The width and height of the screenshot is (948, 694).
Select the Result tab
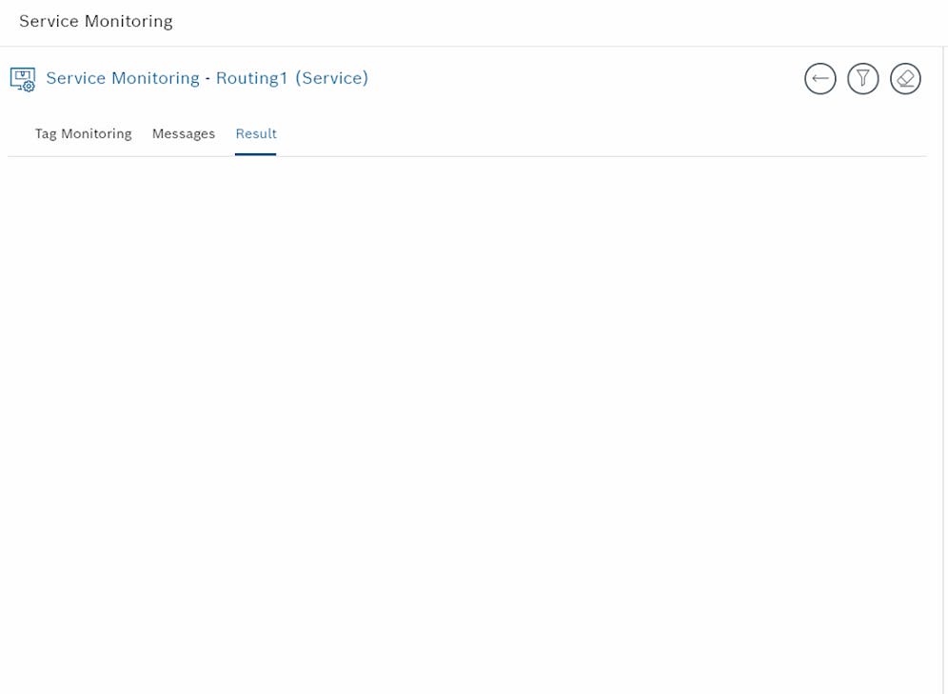256,134
